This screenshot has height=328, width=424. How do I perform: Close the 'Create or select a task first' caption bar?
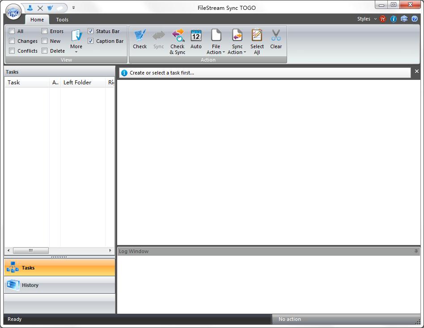pyautogui.click(x=417, y=71)
